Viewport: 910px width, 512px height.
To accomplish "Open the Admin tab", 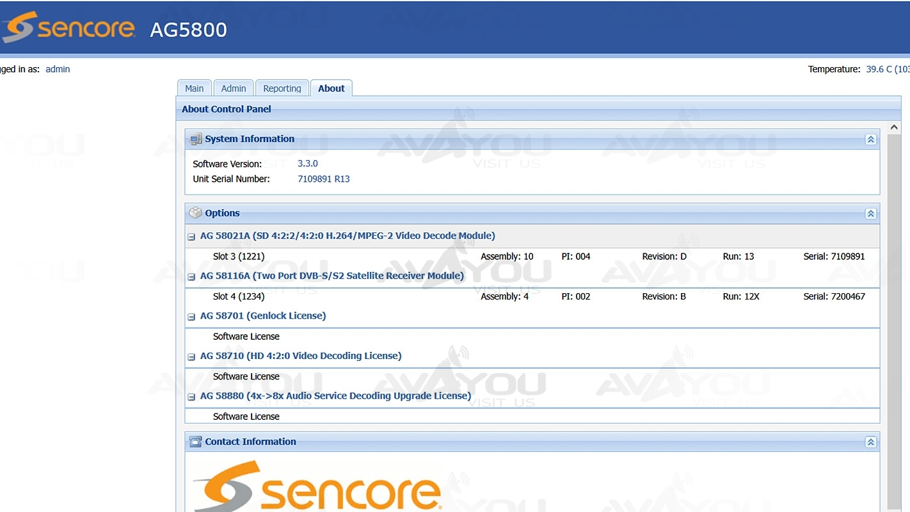I will tap(234, 88).
